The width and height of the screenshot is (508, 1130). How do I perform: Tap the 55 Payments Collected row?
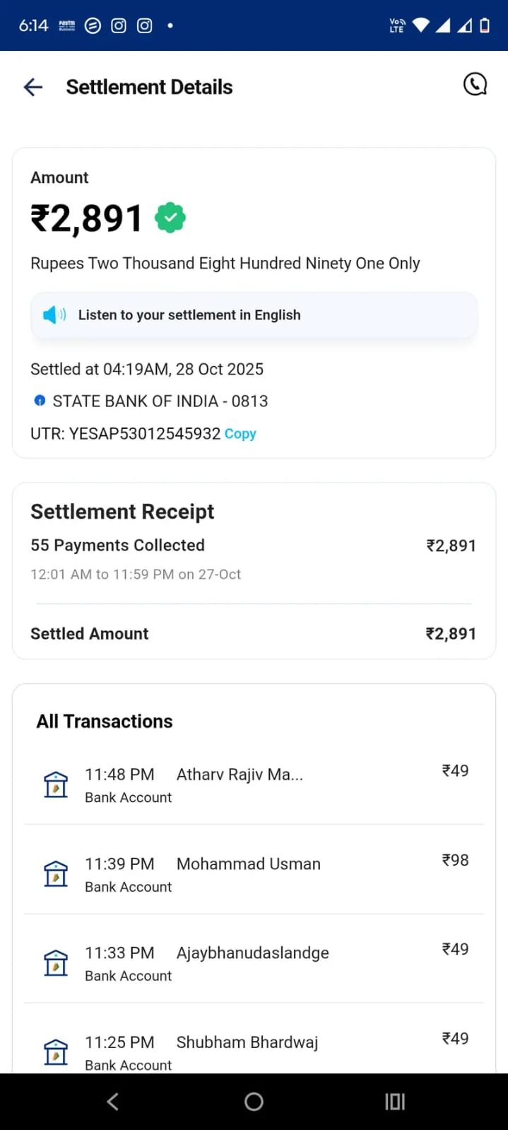point(253,546)
